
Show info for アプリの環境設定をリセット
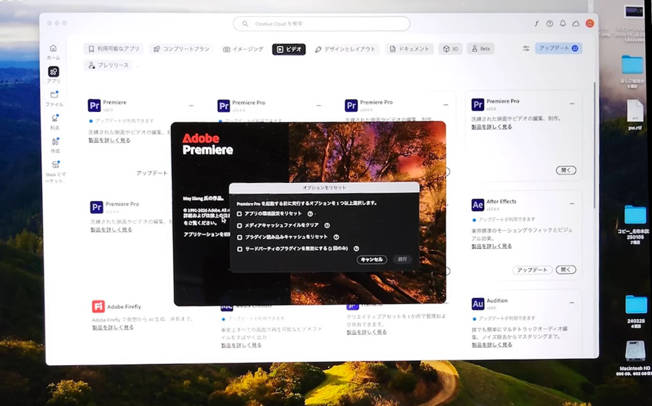(310, 214)
